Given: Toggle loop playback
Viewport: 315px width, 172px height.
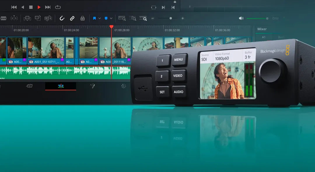Looking at the screenshot, I should point(58,7).
